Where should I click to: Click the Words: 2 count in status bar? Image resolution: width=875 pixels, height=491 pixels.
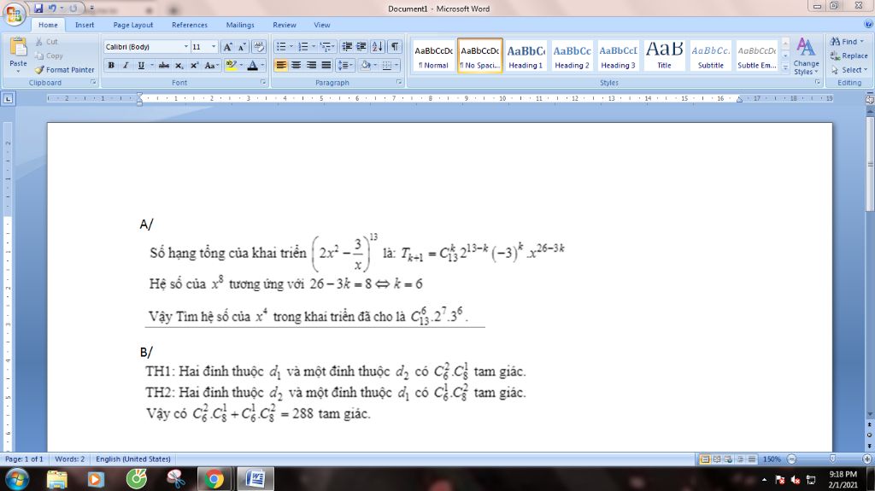[70, 459]
